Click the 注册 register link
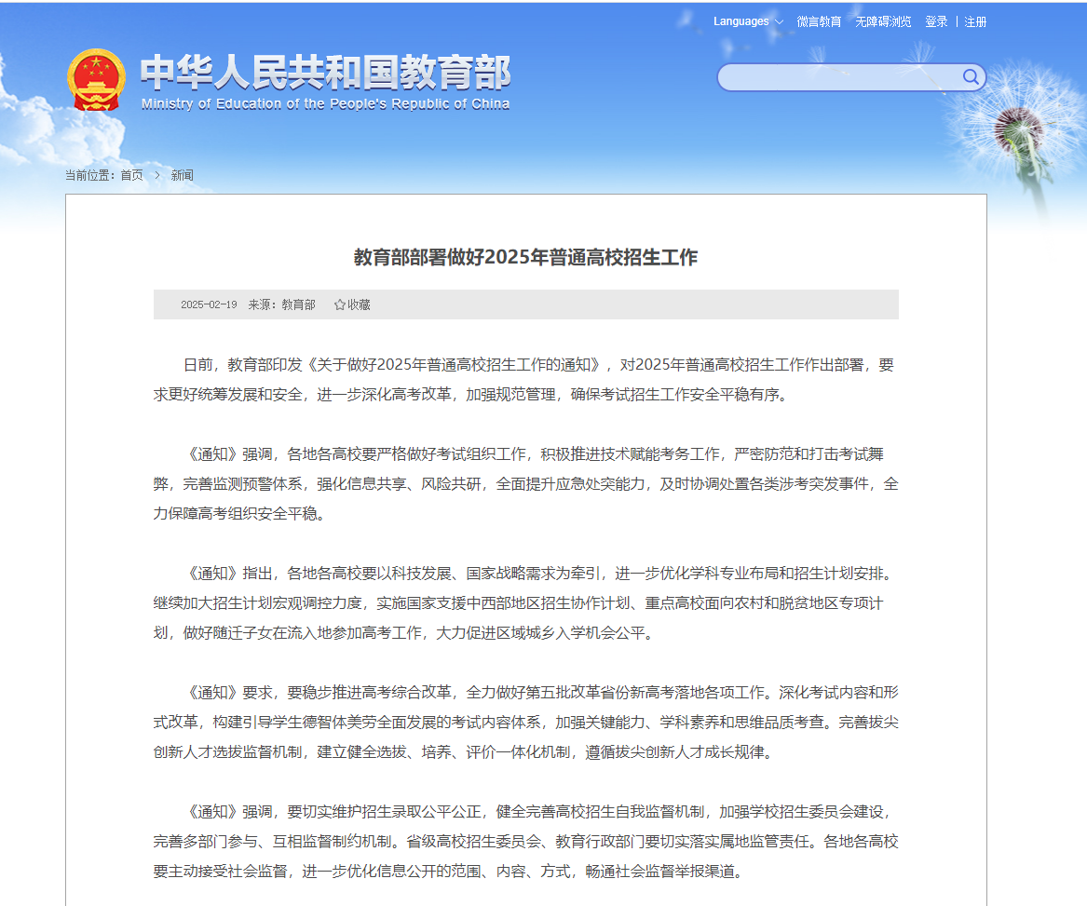 pyautogui.click(x=975, y=21)
